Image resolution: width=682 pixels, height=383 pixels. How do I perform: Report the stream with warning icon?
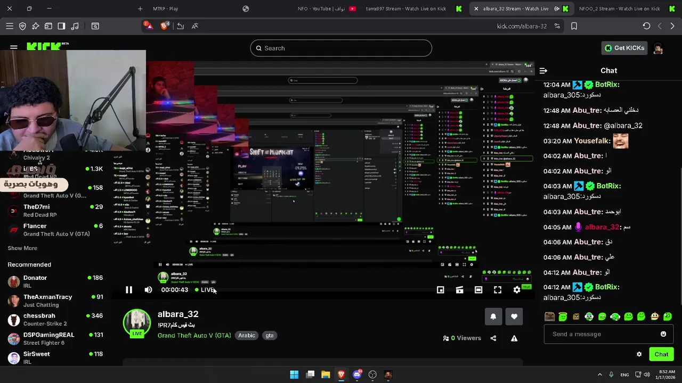click(x=514, y=338)
